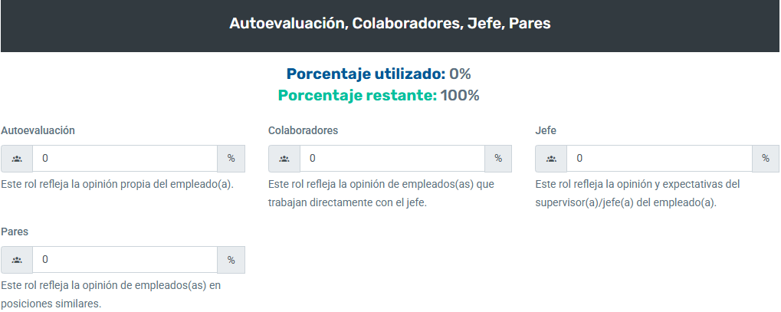The image size is (781, 312).
Task: Click the group icon beside Pares field
Action: 17,260
